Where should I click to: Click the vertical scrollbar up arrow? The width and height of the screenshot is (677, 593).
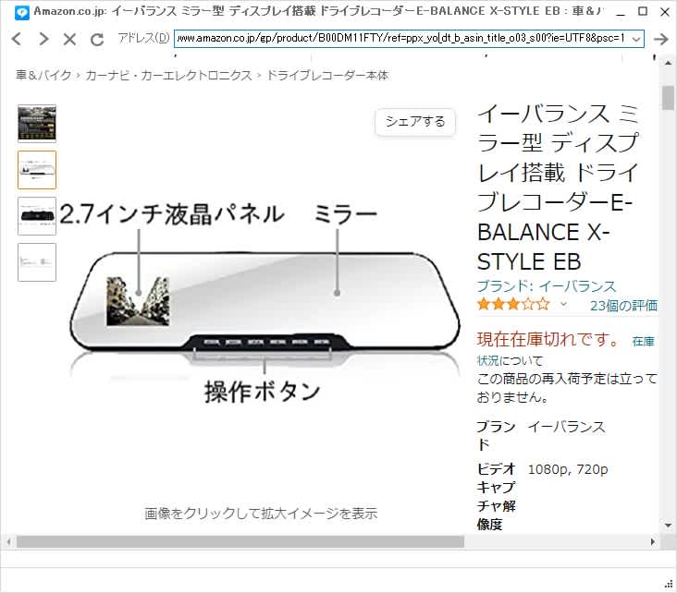pyautogui.click(x=669, y=64)
